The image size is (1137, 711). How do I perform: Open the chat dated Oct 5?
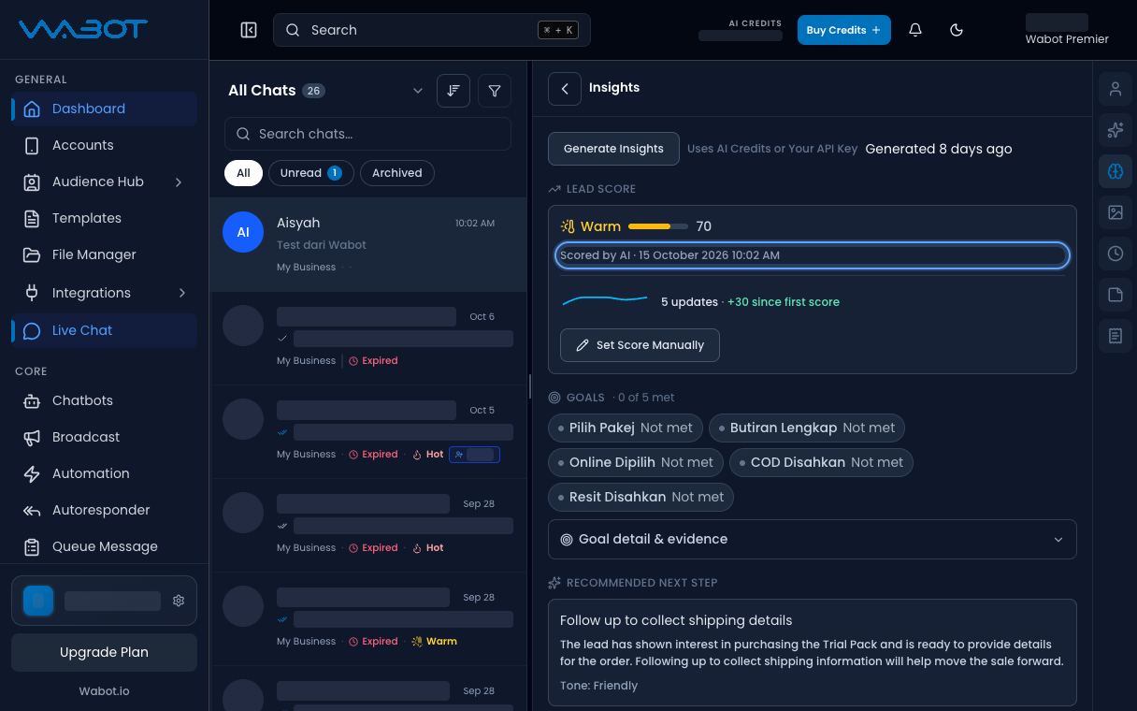coord(368,432)
